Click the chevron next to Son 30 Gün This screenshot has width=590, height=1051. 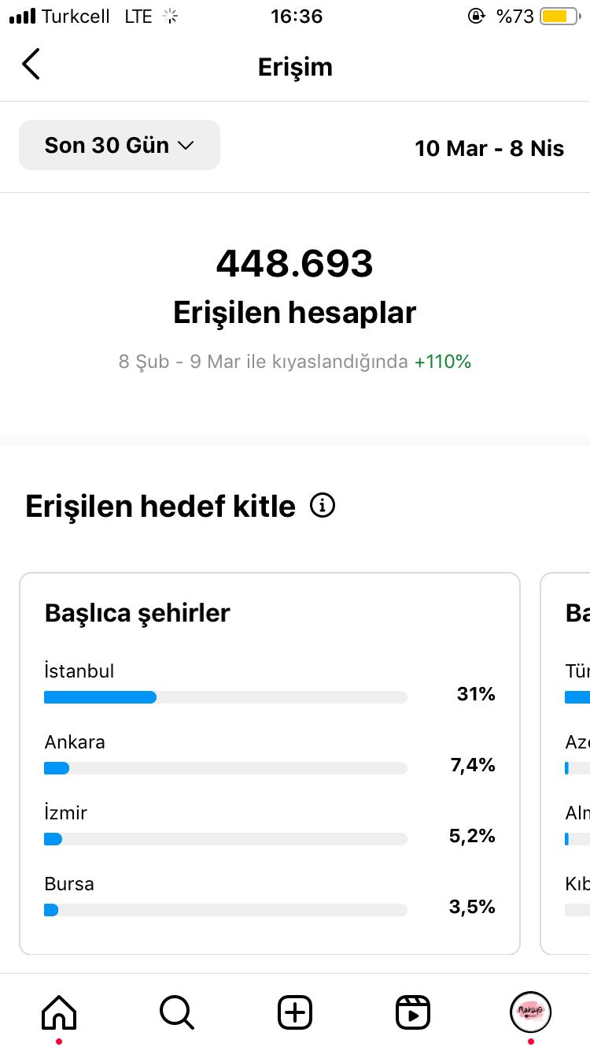click(186, 146)
